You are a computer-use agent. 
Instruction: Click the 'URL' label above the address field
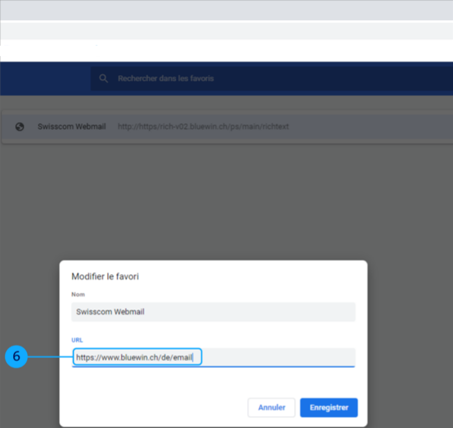[77, 340]
